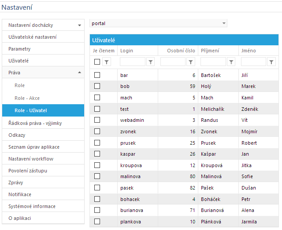Collapse the Práva menu section
Viewport: 282px width, 230px height.
(43, 73)
